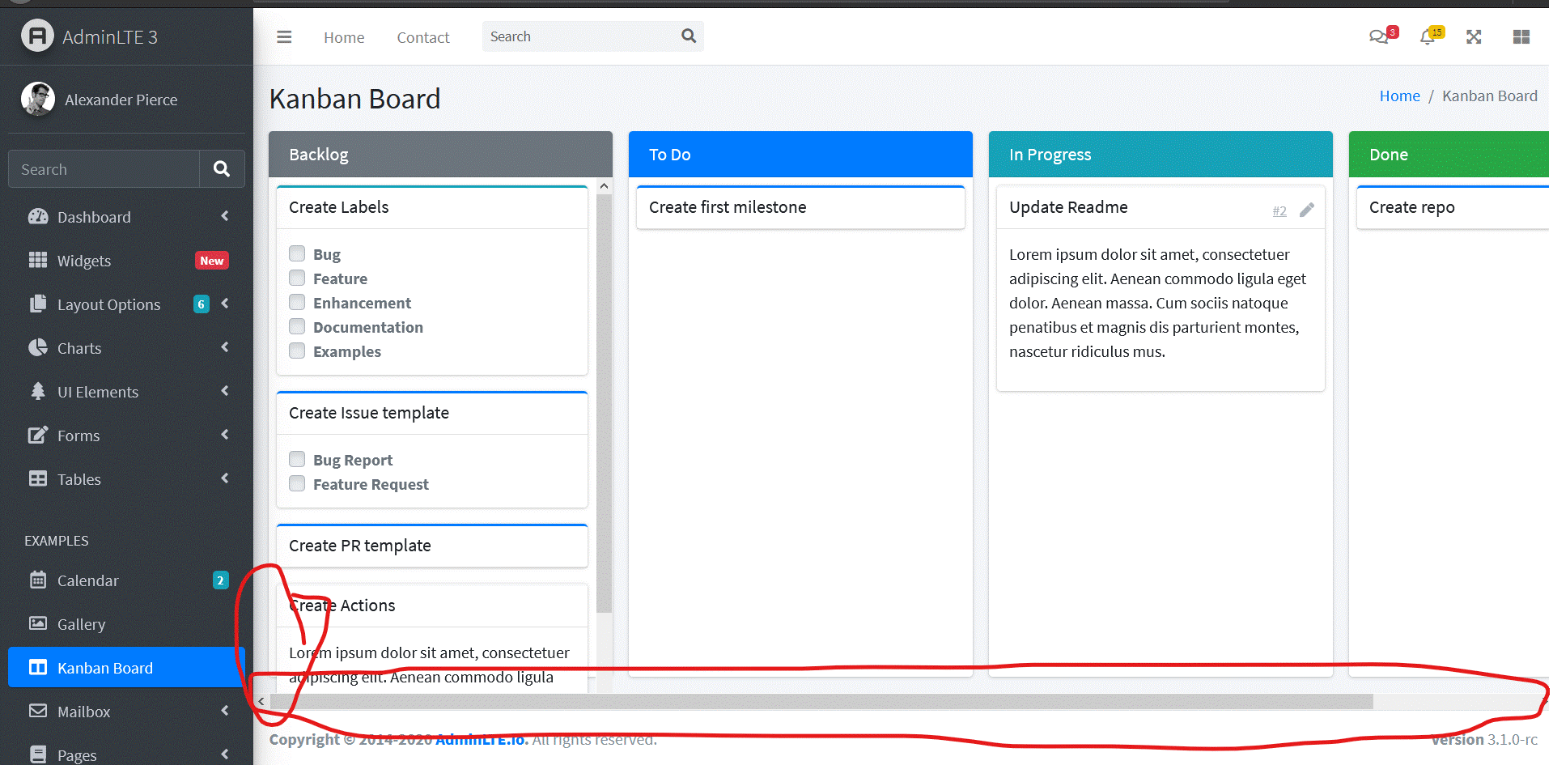Toggle the sidebar with the hamburger icon

283,36
